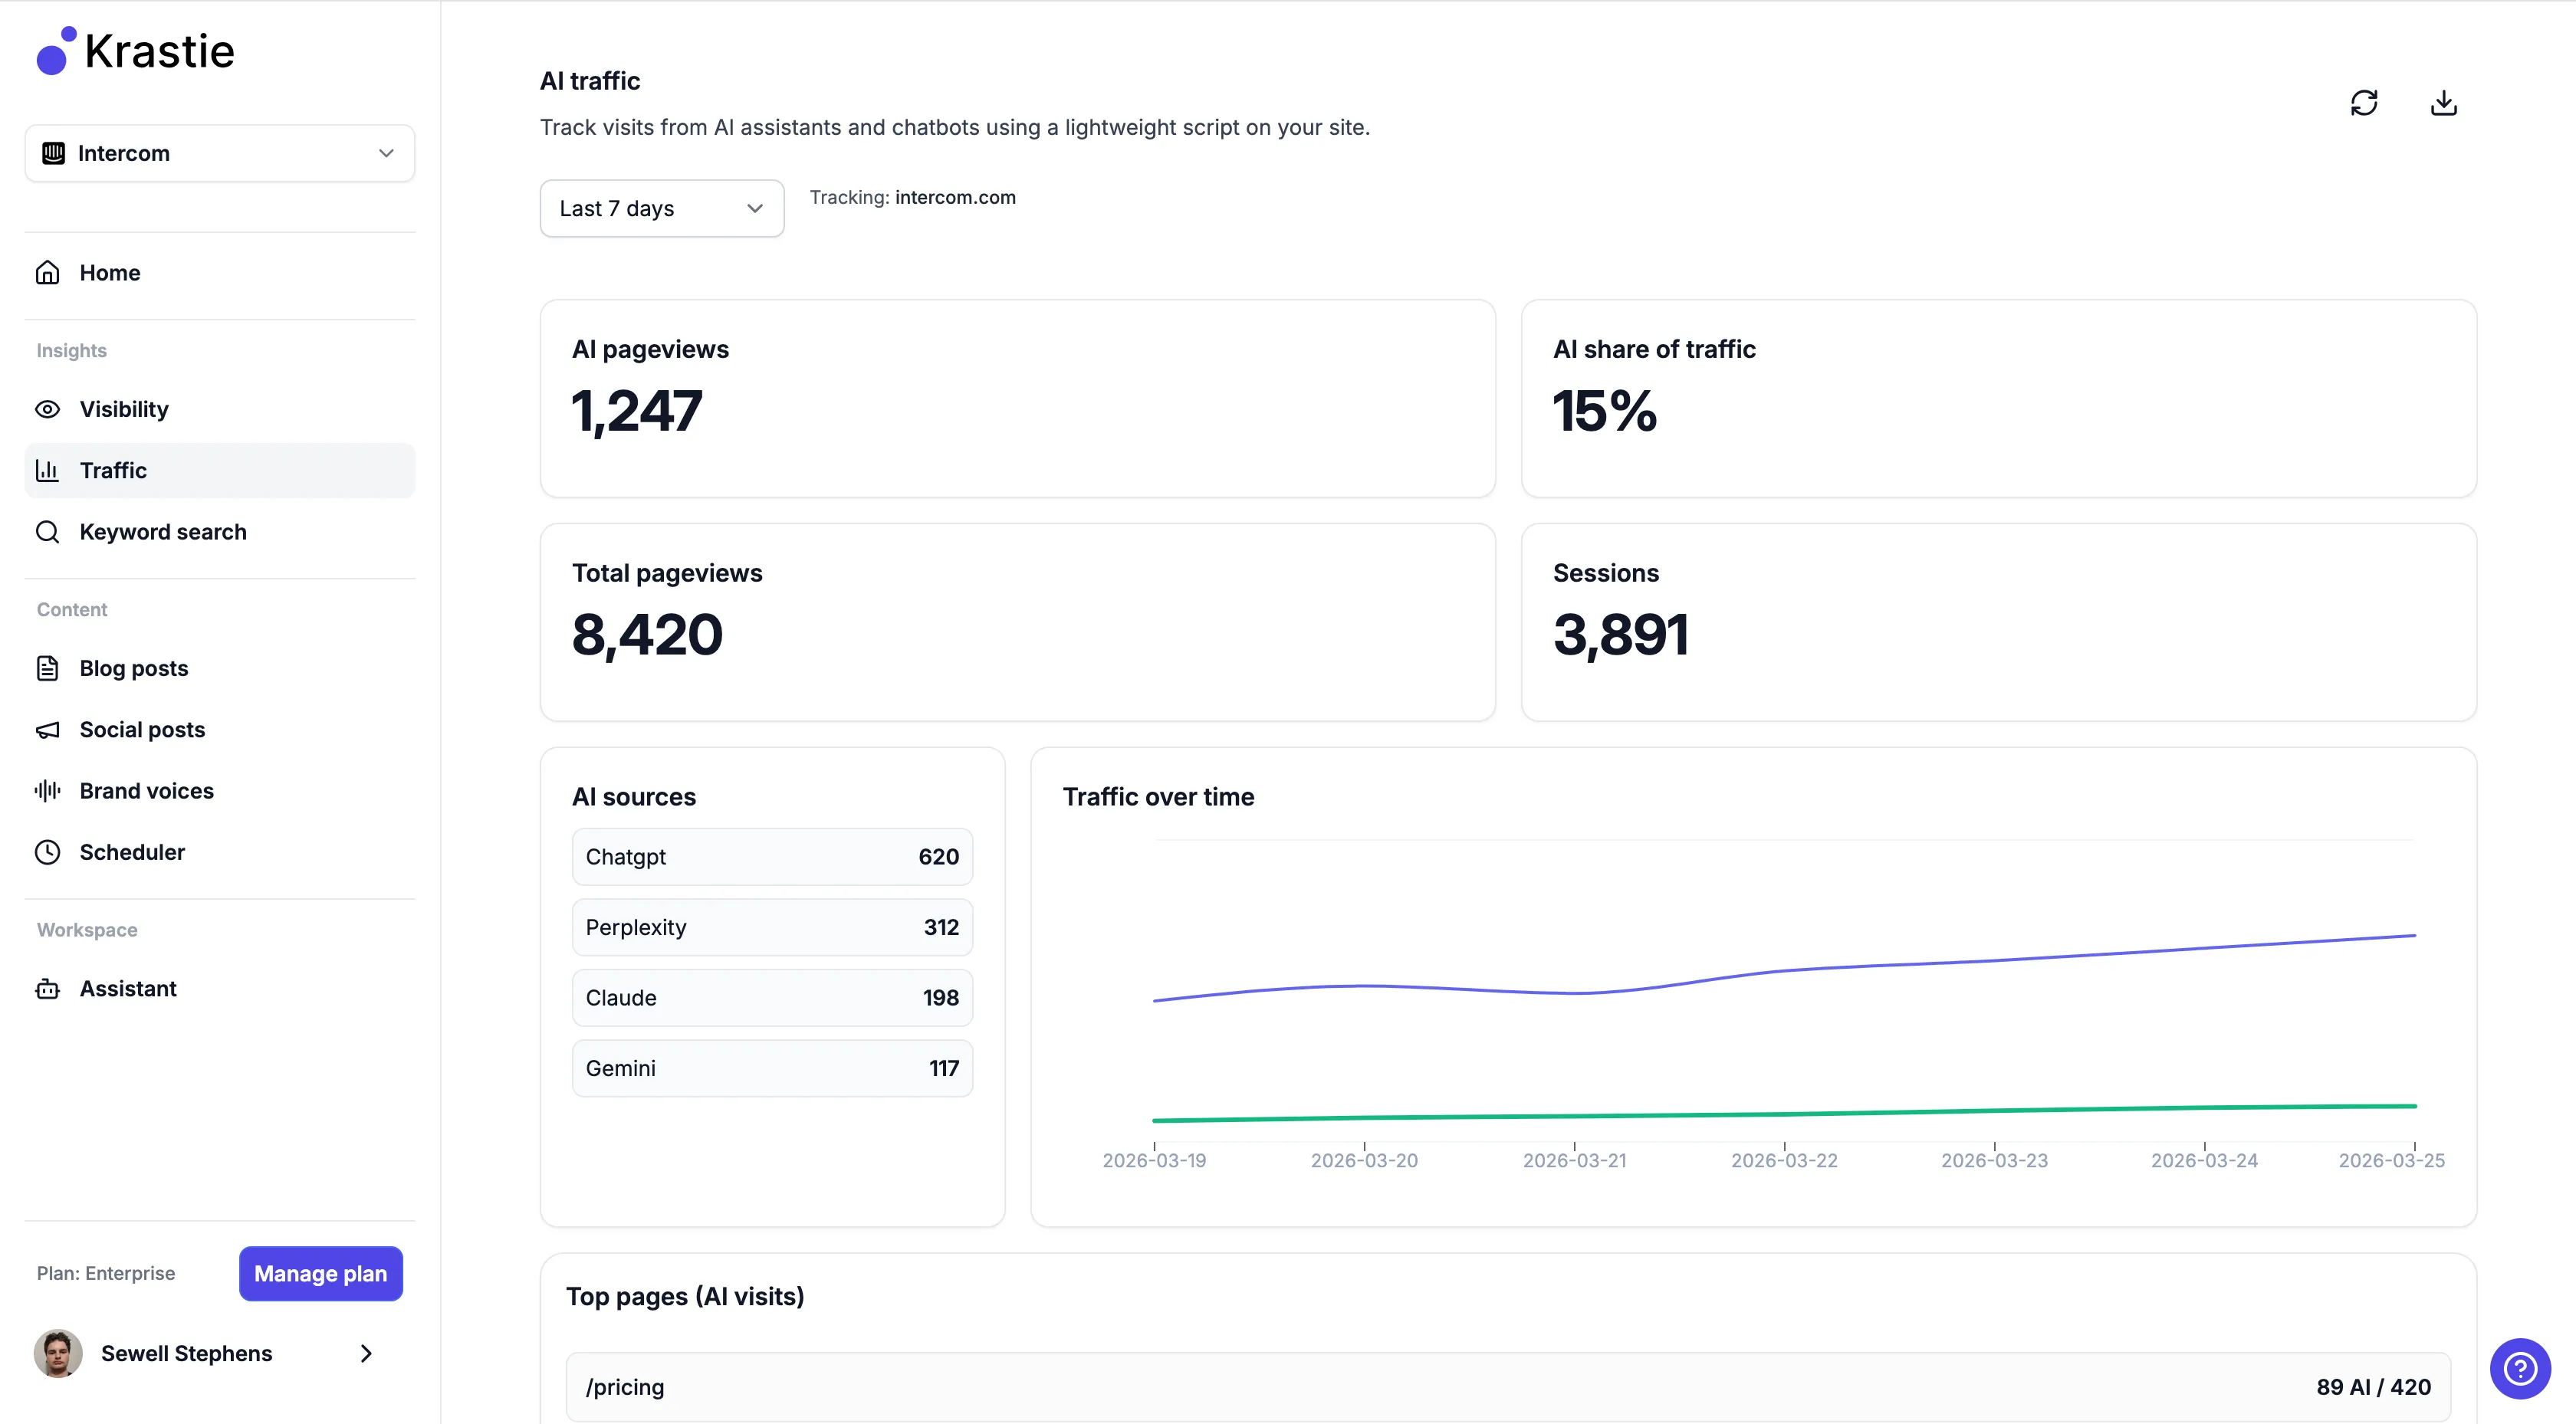Screen dimensions: 2576x1424
Task: Click the Sewell Stephens profile name
Action: pyautogui.click(x=187, y=1353)
